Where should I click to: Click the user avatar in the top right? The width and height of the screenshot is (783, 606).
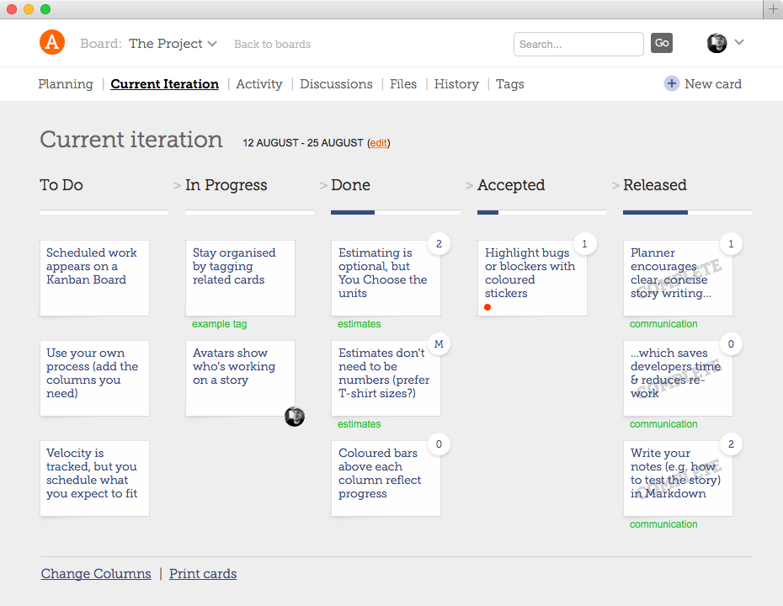coord(716,42)
